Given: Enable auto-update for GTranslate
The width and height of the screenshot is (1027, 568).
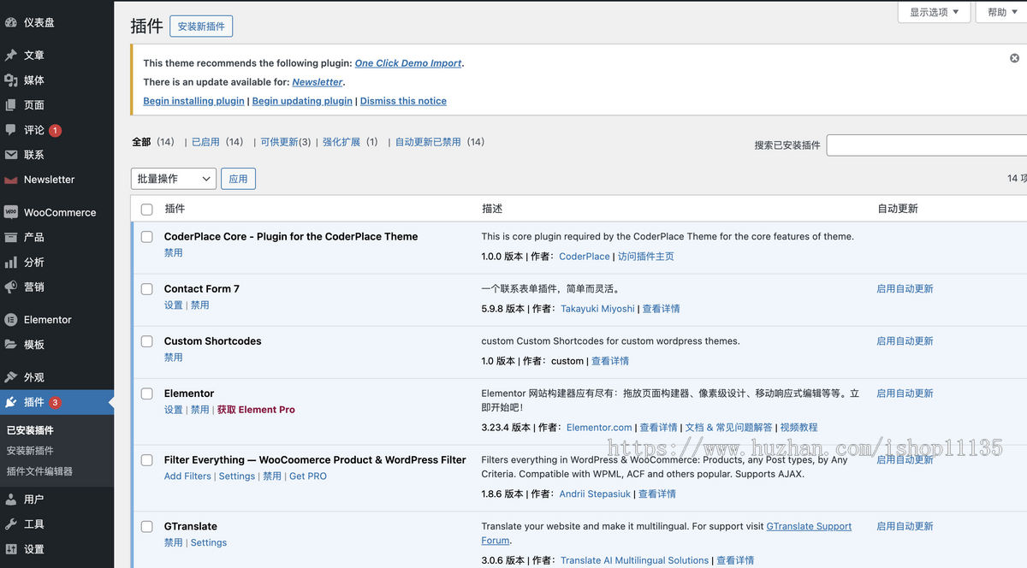Looking at the screenshot, I should (905, 527).
